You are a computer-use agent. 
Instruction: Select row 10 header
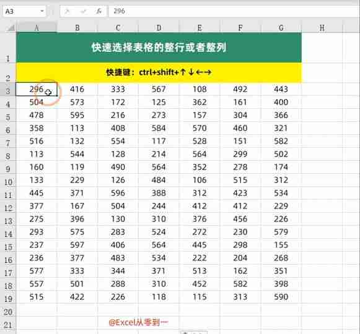(8, 180)
